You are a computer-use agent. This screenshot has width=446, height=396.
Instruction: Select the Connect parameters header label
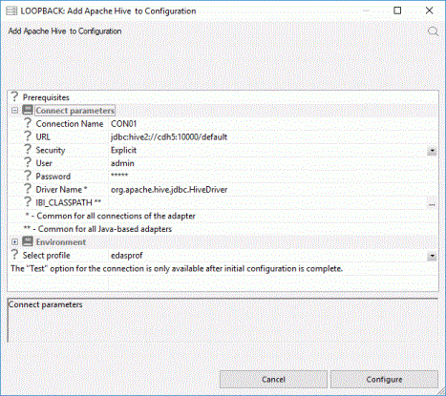(x=74, y=111)
